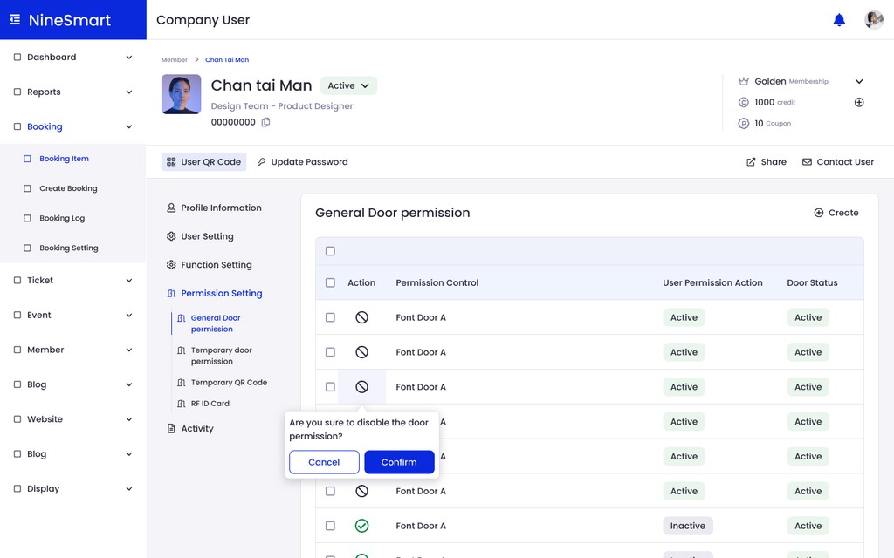Viewport: 894px width, 558px height.
Task: Expand the Ticket menu chevron
Action: click(x=129, y=281)
